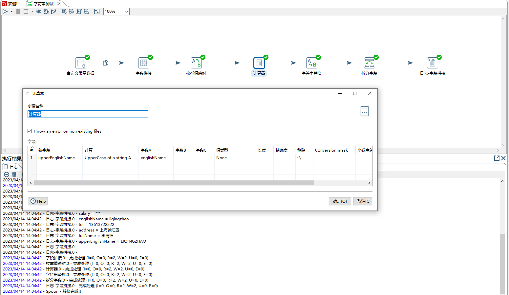Run the transformation with the play icon
Screen dimensions: 509x295
[x=5, y=11]
